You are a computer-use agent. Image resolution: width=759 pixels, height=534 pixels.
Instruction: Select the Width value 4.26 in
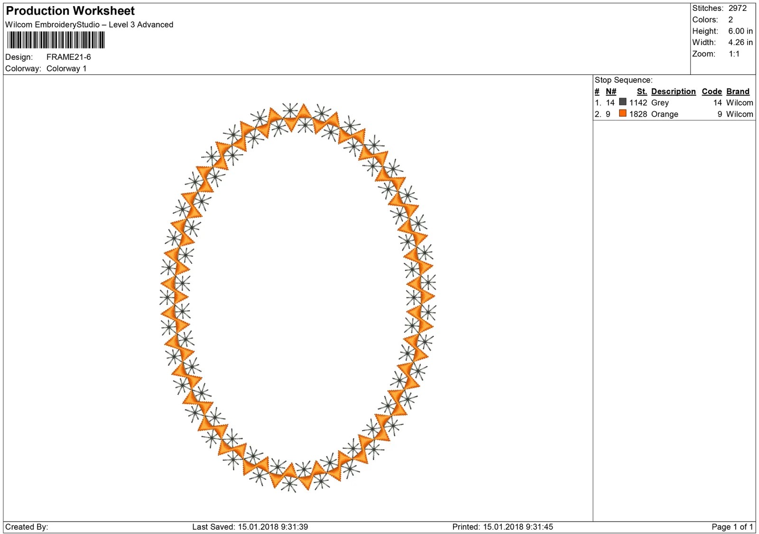(740, 42)
